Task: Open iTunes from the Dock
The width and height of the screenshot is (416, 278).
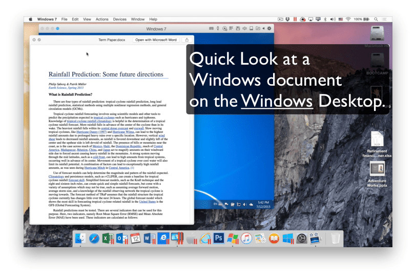Action: tap(246, 238)
